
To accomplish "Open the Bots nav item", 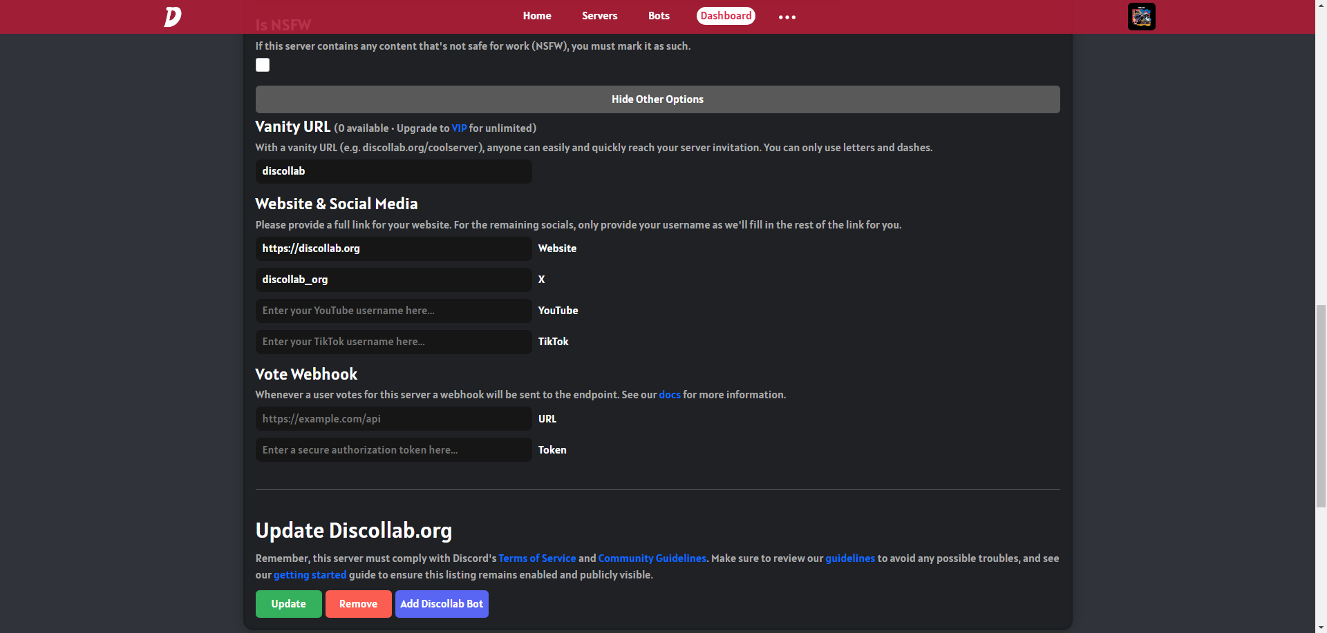I will (x=659, y=16).
